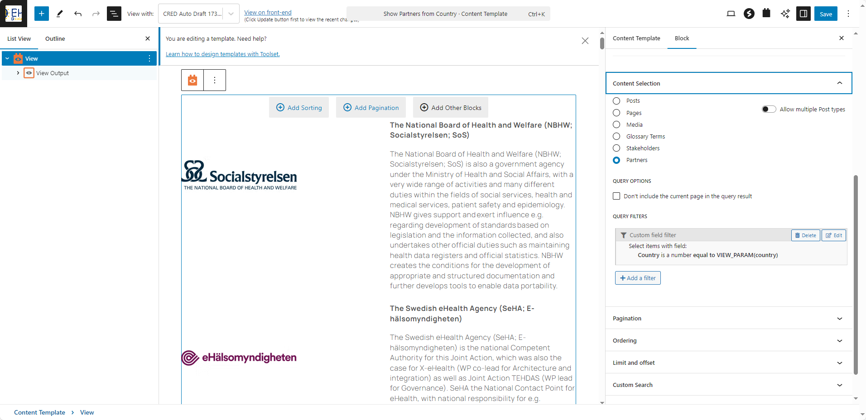Select the Pages radio button
866x420 pixels.
tap(616, 113)
